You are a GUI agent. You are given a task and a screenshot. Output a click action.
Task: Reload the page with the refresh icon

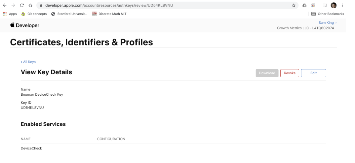pos(22,5)
